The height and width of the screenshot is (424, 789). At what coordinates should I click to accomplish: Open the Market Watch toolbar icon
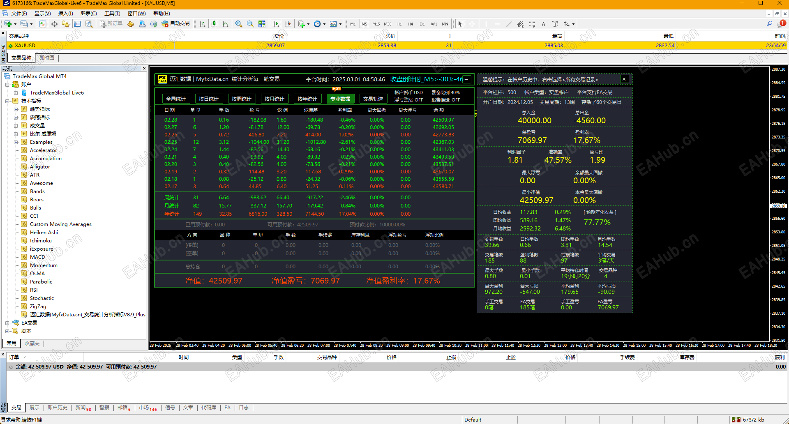click(43, 24)
